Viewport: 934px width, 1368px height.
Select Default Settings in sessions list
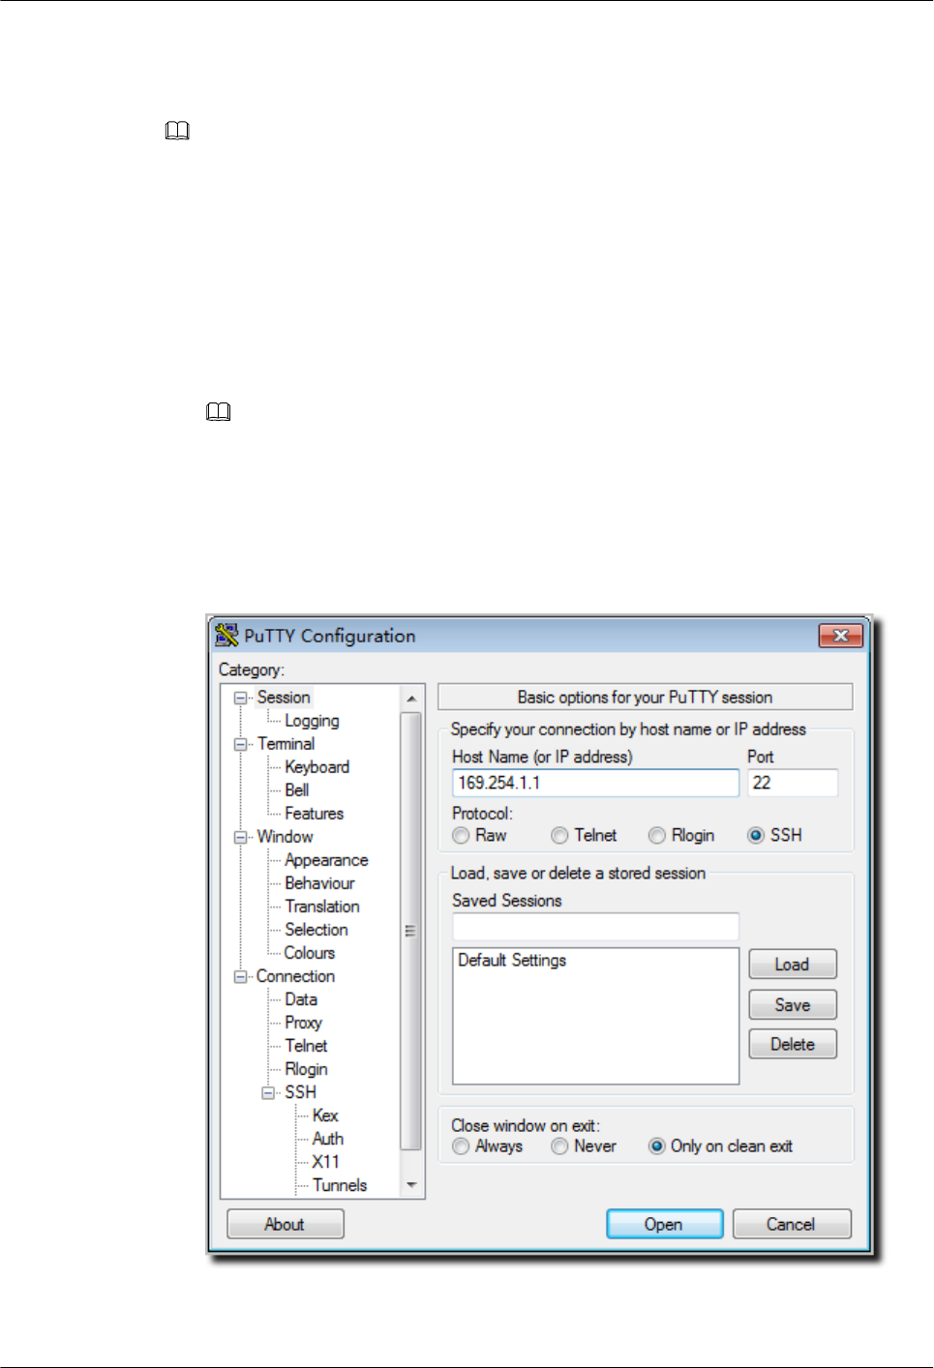click(512, 961)
